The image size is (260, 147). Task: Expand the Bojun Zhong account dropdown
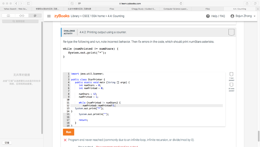pos(254,16)
